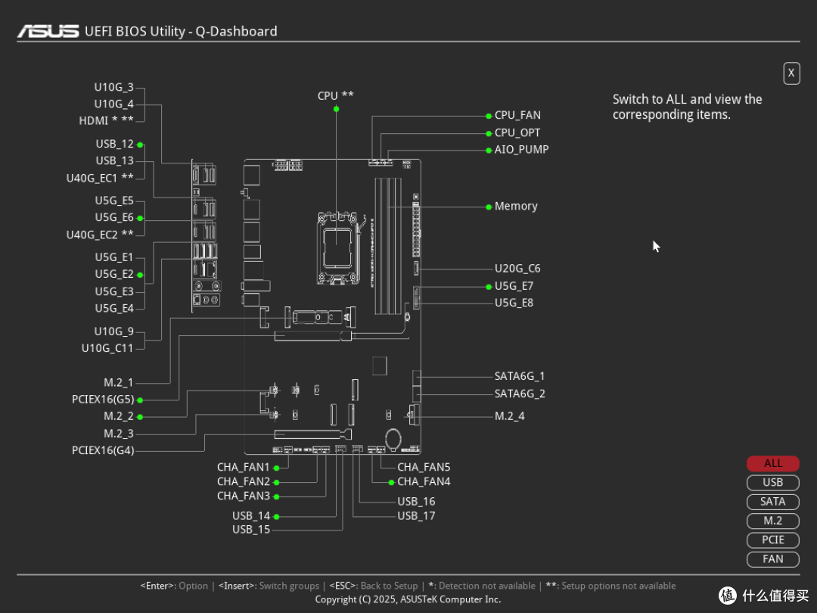Select the U10G_3 port label
The width and height of the screenshot is (817, 613).
pos(113,87)
